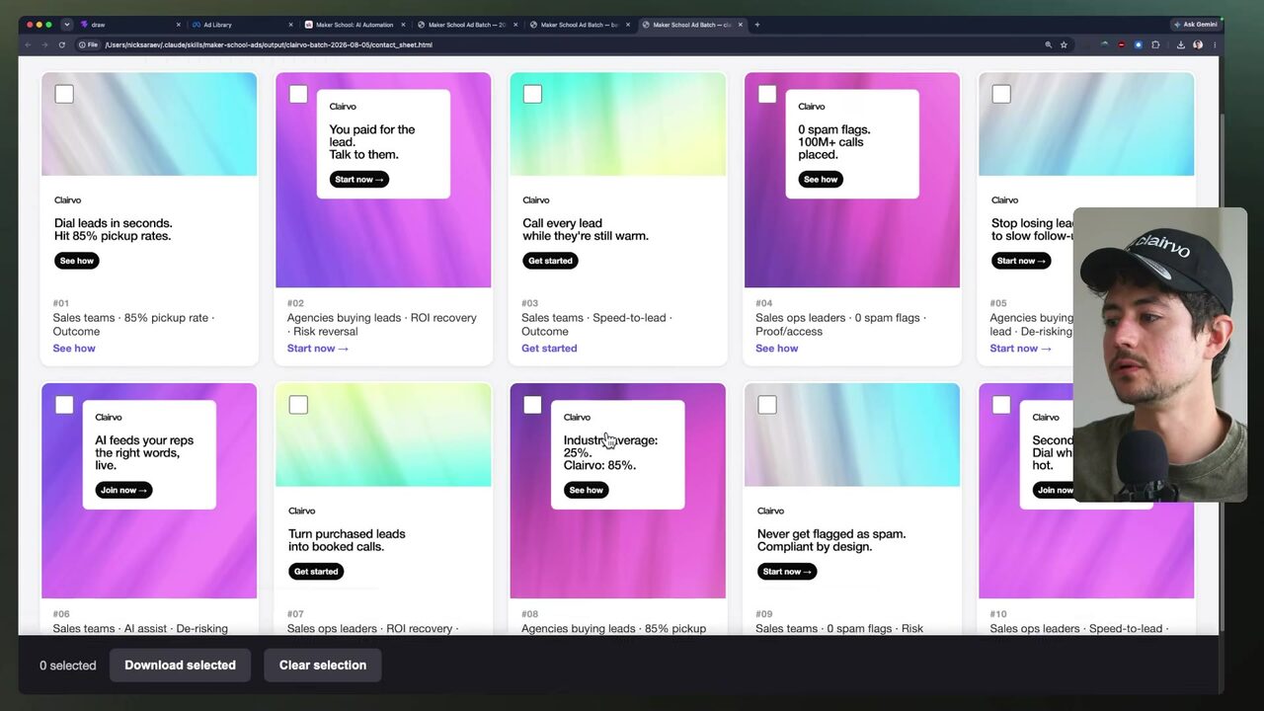Expand the tab search dropdown chevron
Image resolution: width=1264 pixels, height=711 pixels.
[x=67, y=25]
